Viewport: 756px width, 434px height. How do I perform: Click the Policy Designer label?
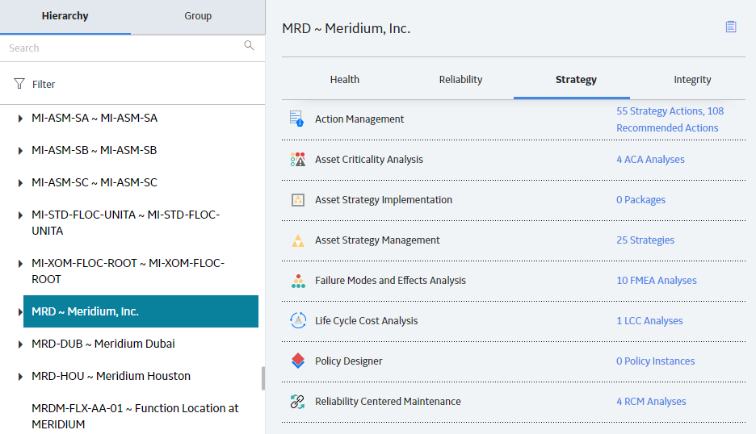pyautogui.click(x=349, y=361)
